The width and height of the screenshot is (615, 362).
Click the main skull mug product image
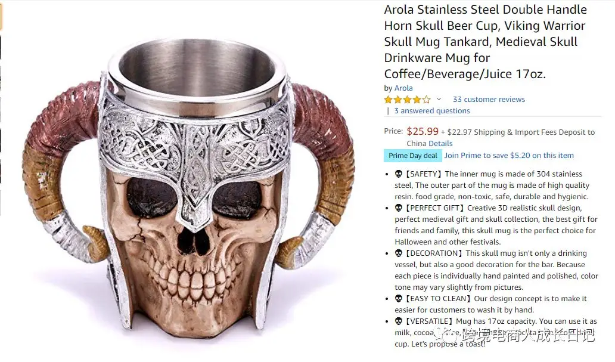pos(189,188)
